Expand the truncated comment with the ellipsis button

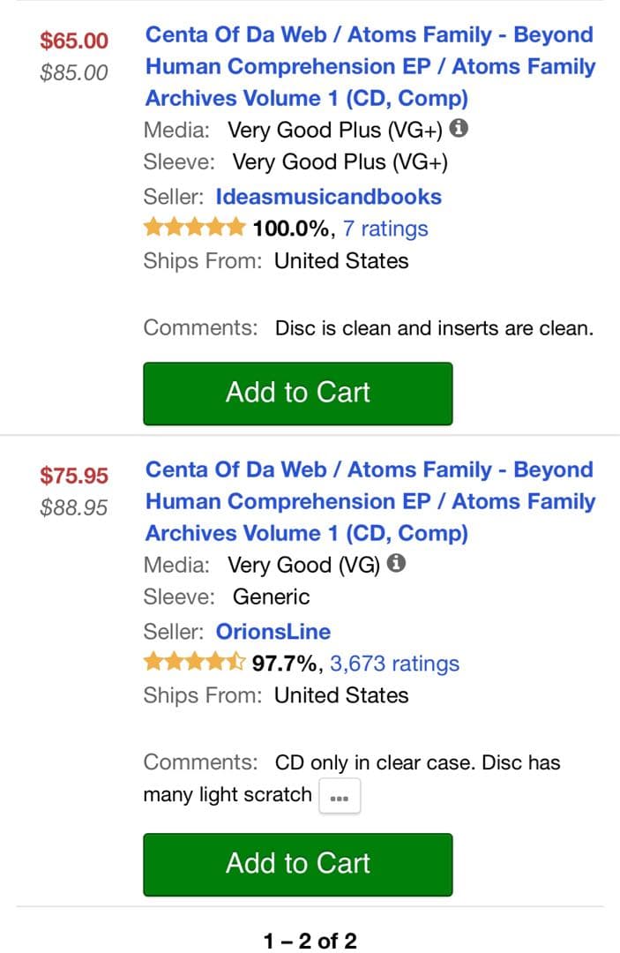tap(338, 795)
